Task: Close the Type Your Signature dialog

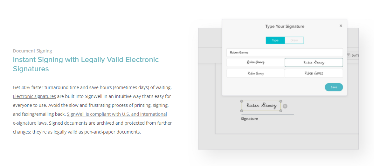Action: [341, 26]
